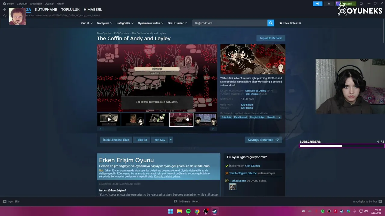
Task: Open the Görünüm menu
Action: coord(22,4)
